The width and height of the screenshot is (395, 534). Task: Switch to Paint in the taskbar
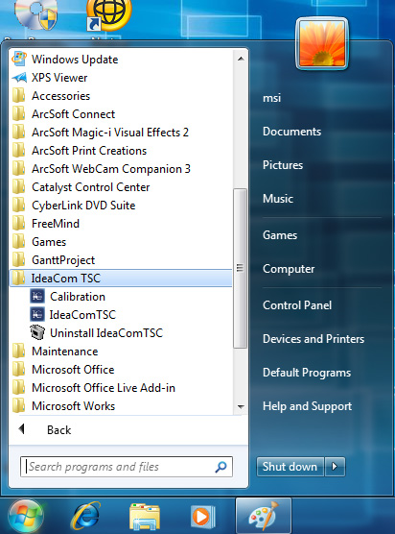[x=264, y=517]
